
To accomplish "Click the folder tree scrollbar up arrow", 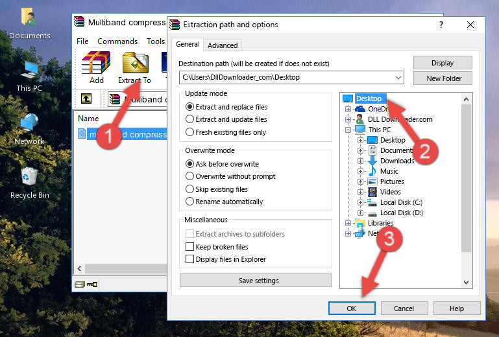I will pyautogui.click(x=466, y=99).
